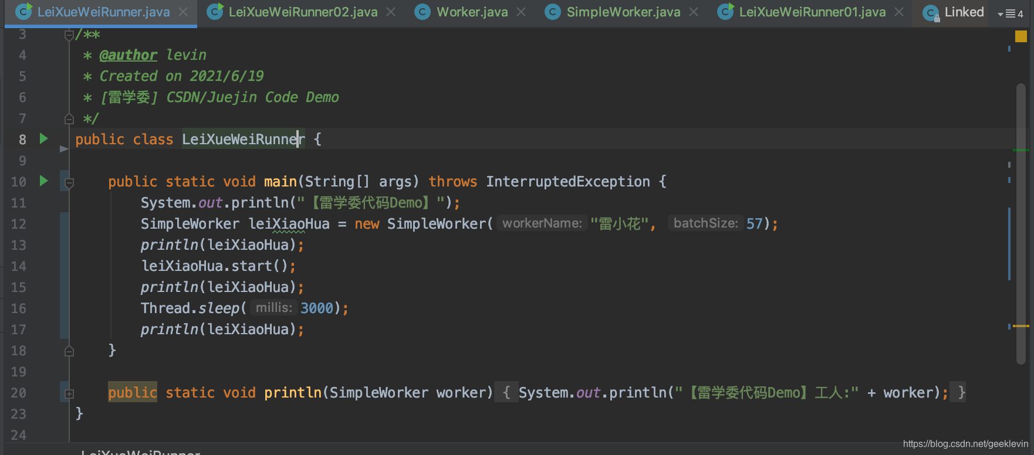Screen dimensions: 1034x455
Task: Run main method from line 10 gutter
Action: (x=43, y=181)
